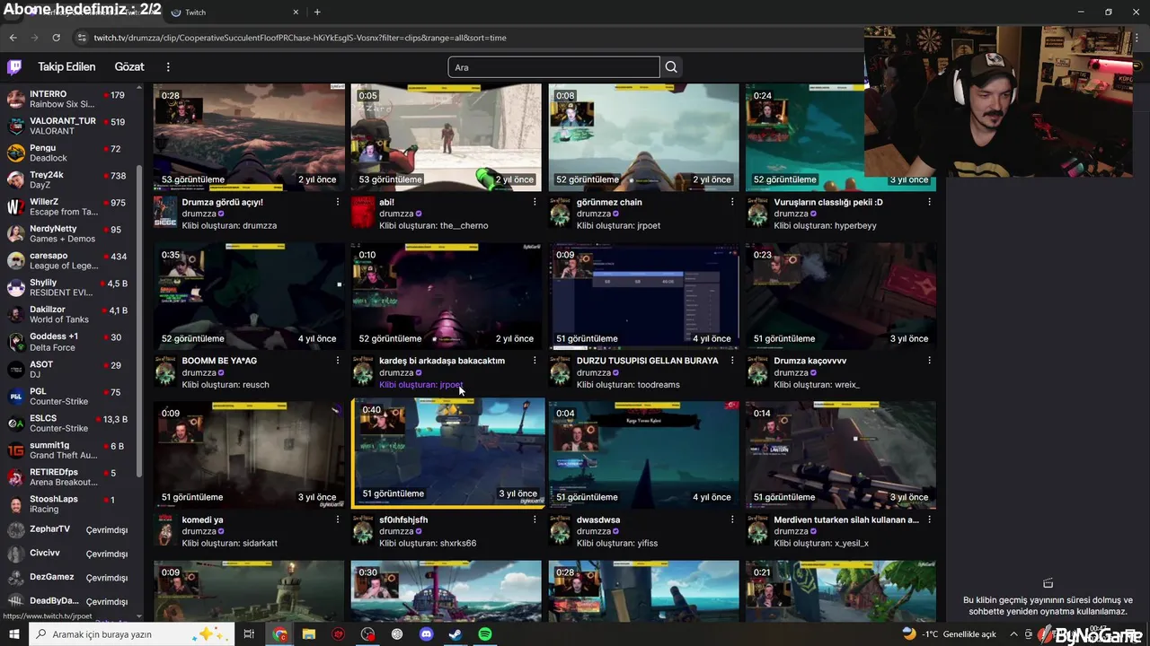Open a new browser tab with plus
The image size is (1150, 646).
click(x=317, y=12)
